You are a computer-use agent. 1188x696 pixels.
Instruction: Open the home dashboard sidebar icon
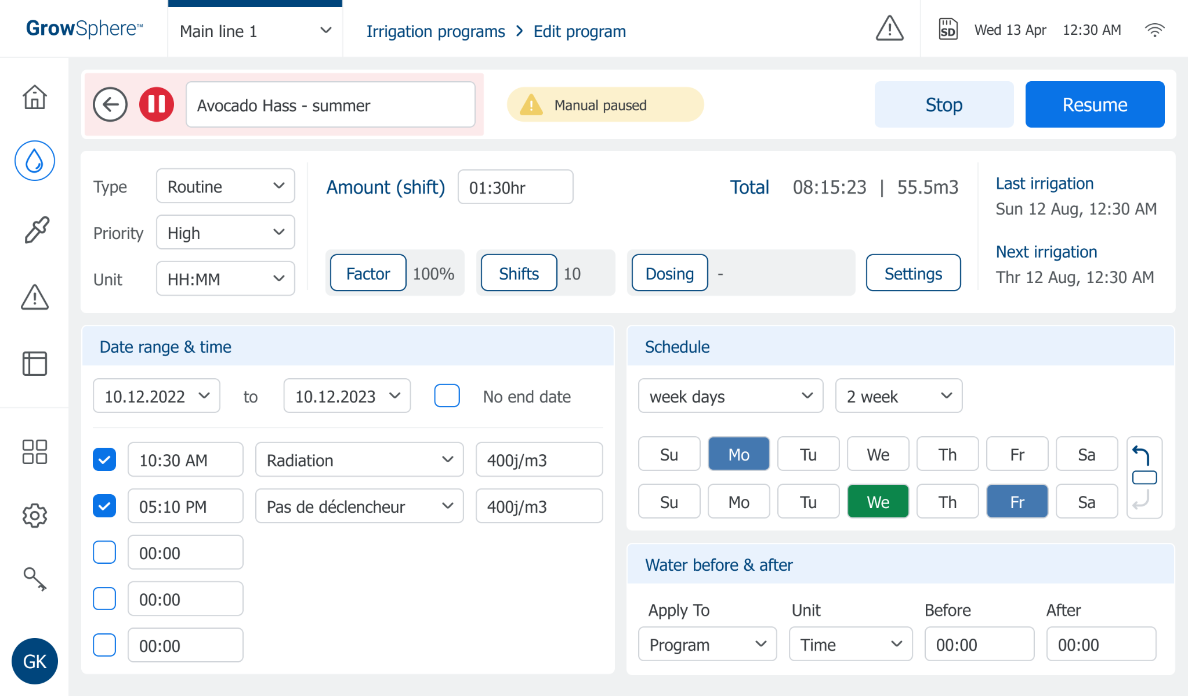click(35, 97)
